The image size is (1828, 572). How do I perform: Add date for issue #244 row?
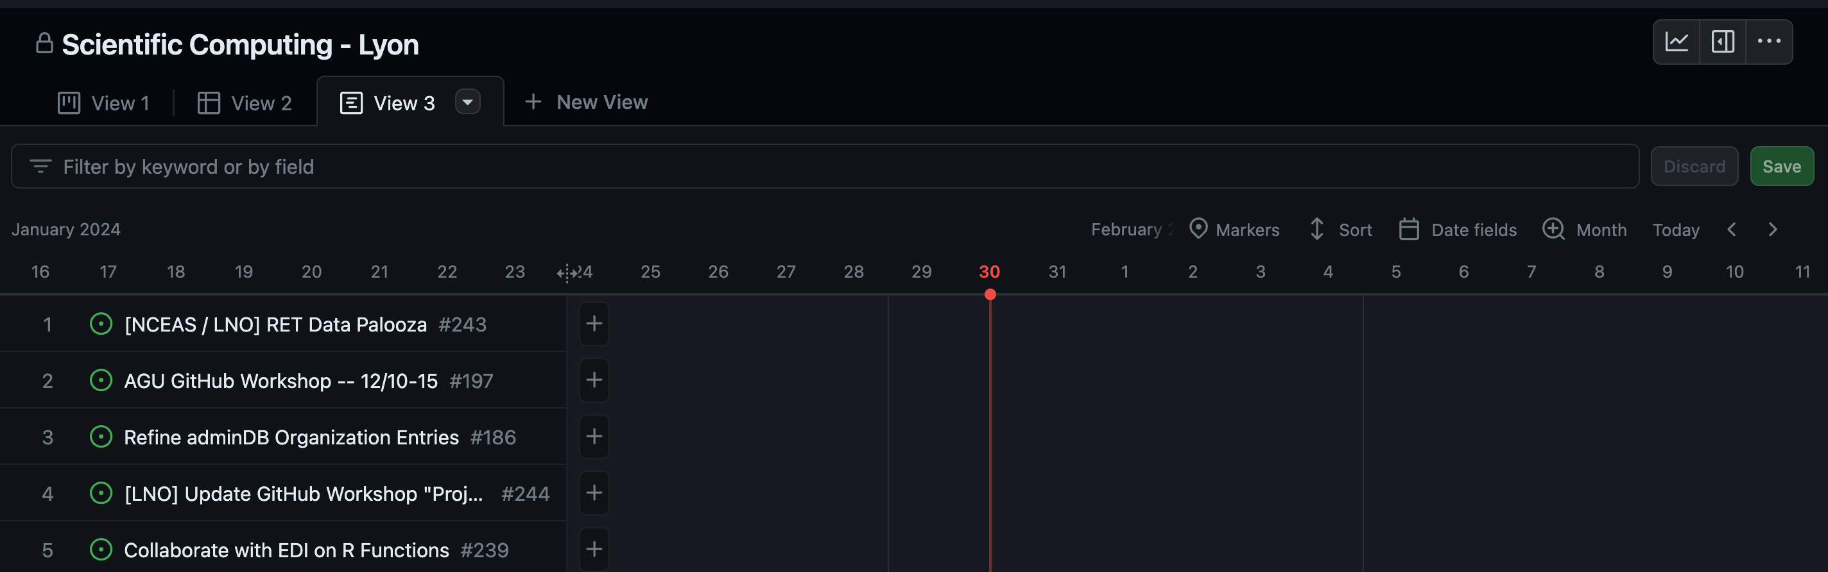(x=594, y=492)
